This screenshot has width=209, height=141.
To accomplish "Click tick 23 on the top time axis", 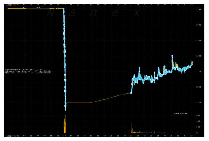I will tap(131, 5).
